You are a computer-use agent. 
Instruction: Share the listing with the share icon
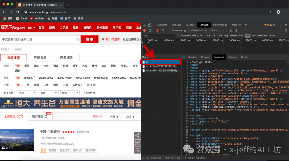[137, 136]
